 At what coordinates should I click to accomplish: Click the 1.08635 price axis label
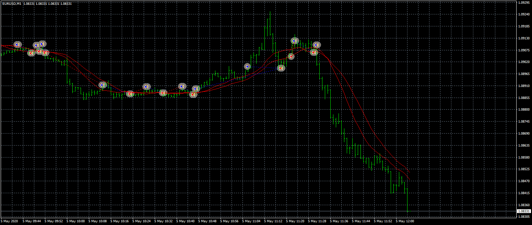tap(524, 146)
